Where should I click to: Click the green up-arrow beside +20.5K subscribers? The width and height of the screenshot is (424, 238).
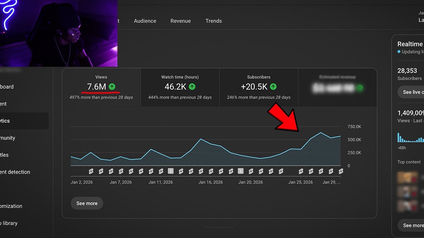(273, 87)
